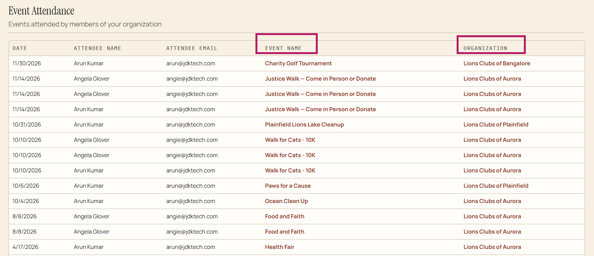Open the Charity Golf Tournament event link

(x=298, y=63)
